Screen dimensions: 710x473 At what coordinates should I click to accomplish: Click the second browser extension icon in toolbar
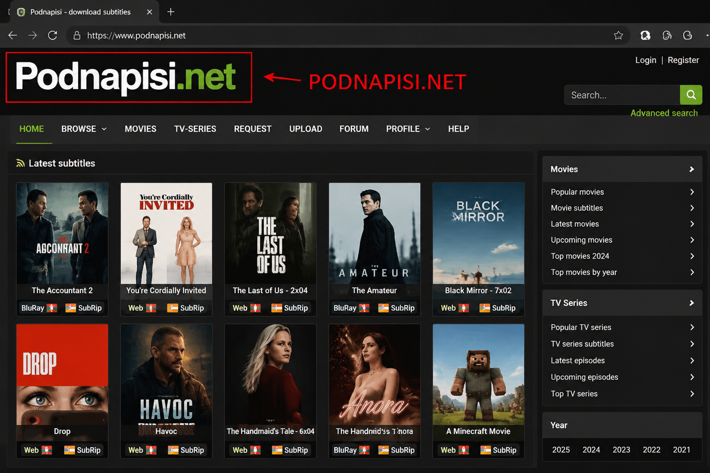[x=667, y=36]
